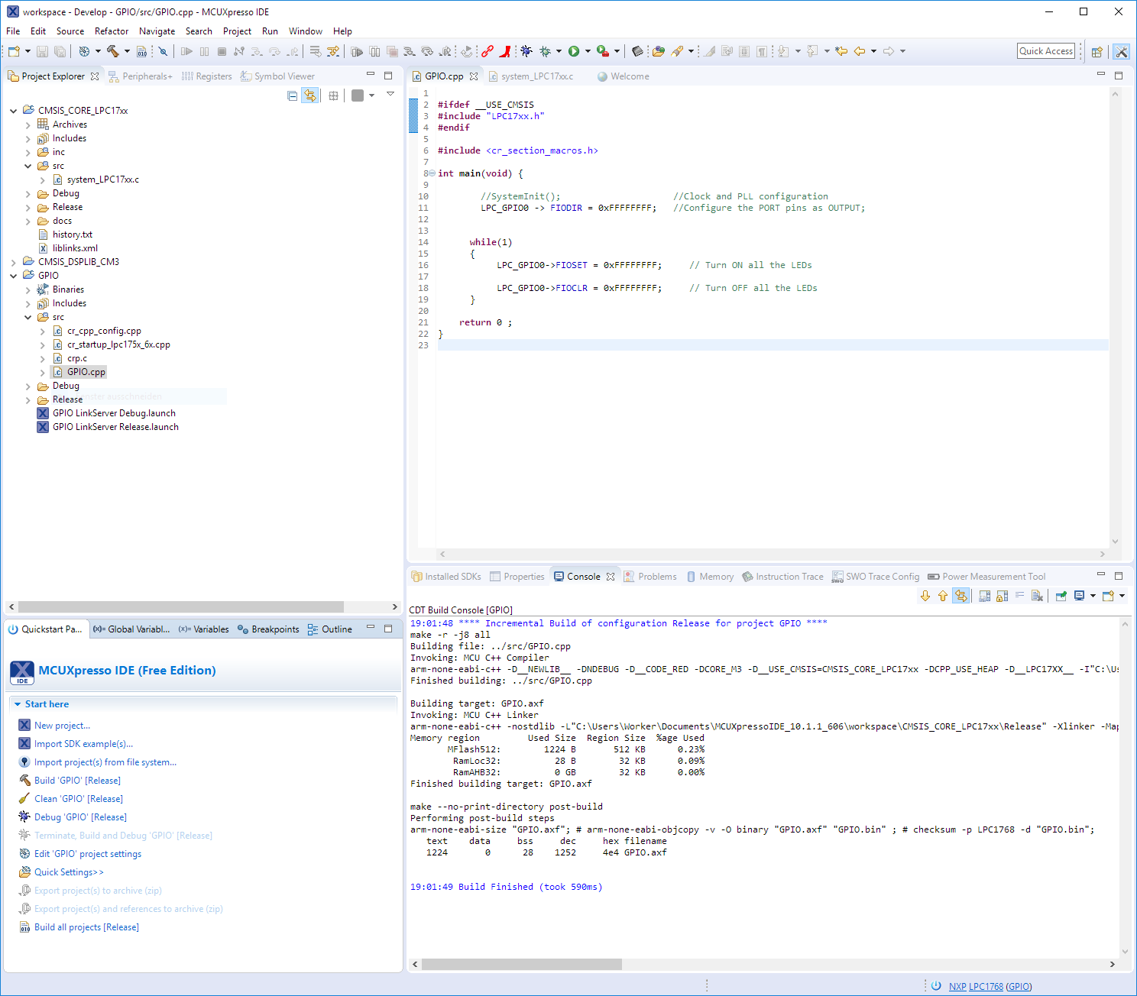Click the Last Edit Location arrow icon
Viewport: 1137px width, 996px height.
pyautogui.click(x=841, y=51)
